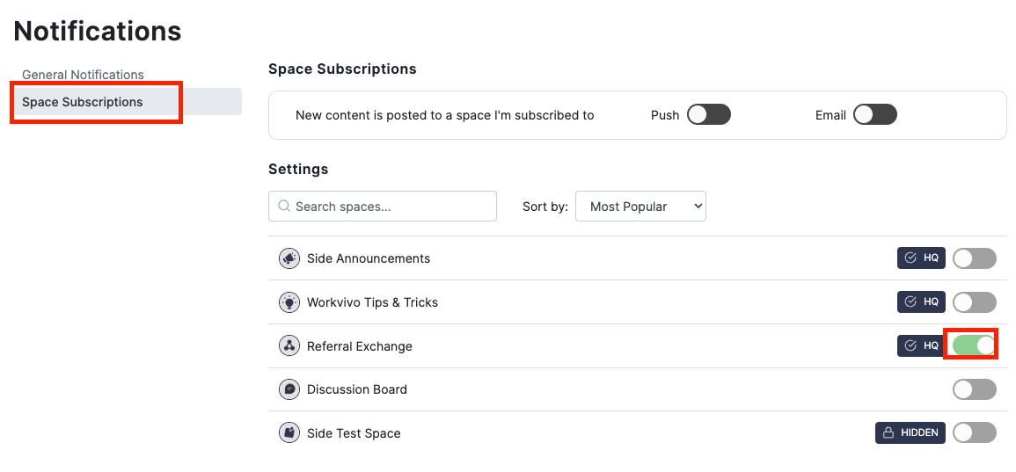Click the Workvivo Tips & Tricks lightbulb icon
1016x472 pixels.
pos(289,302)
